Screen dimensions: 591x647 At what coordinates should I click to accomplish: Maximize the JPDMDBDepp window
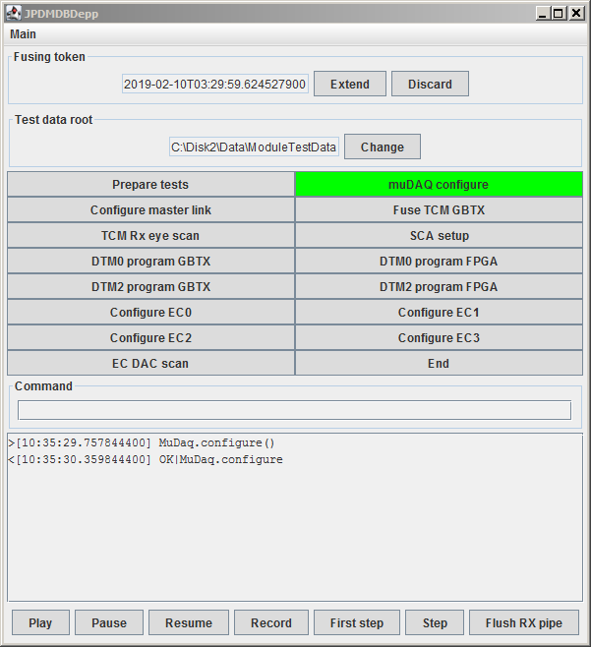[x=558, y=14]
